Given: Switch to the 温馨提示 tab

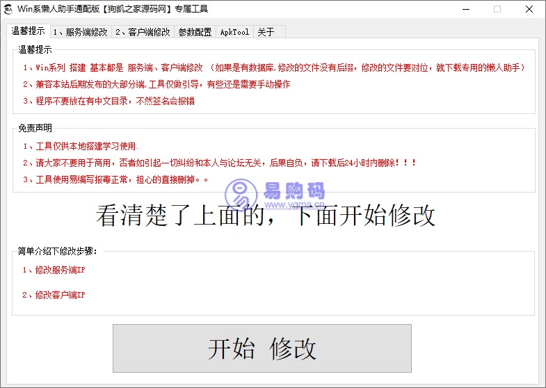Looking at the screenshot, I should 29,31.
